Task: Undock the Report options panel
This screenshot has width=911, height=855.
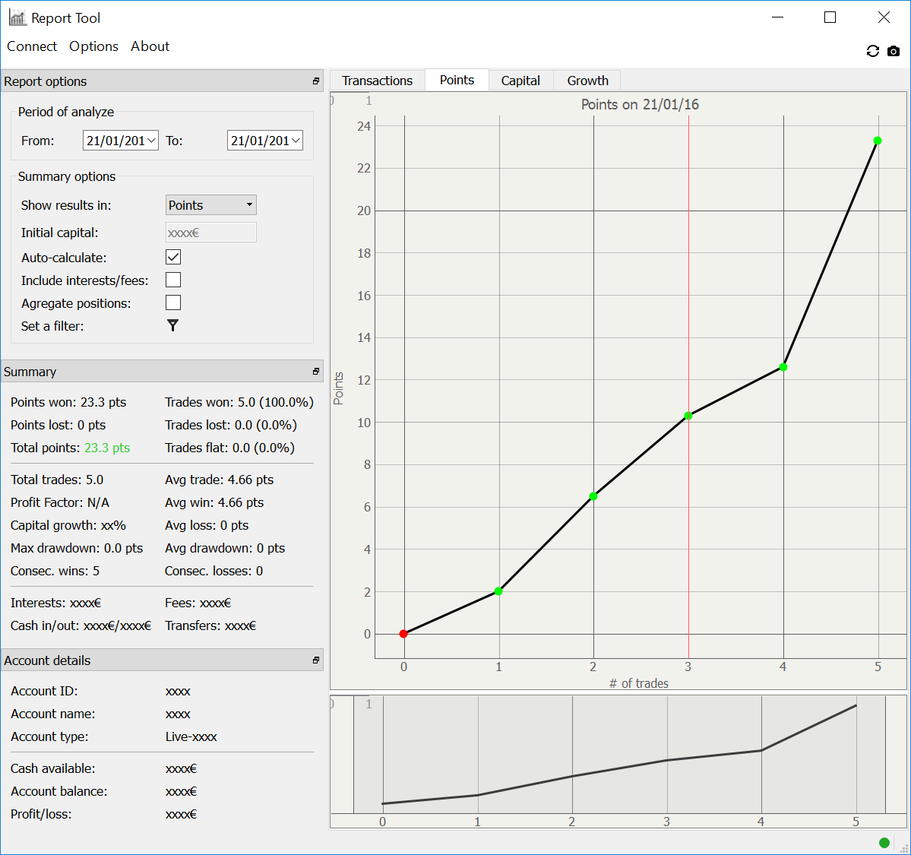Action: coord(316,81)
